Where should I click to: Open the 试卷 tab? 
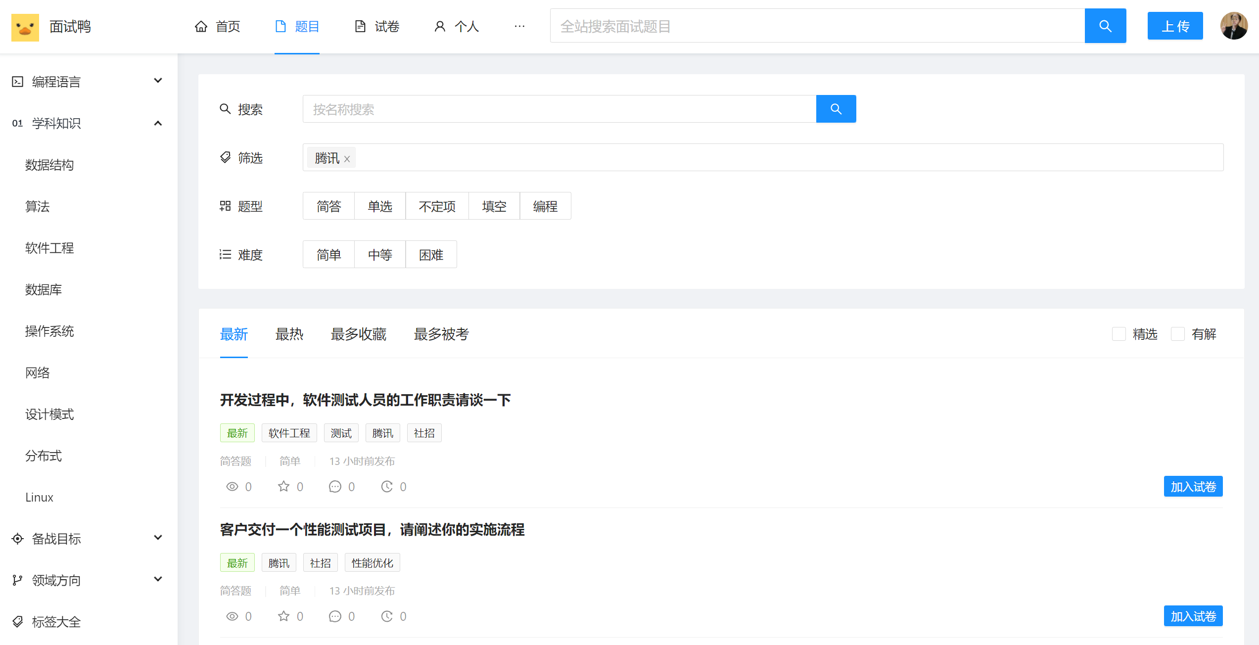click(377, 27)
